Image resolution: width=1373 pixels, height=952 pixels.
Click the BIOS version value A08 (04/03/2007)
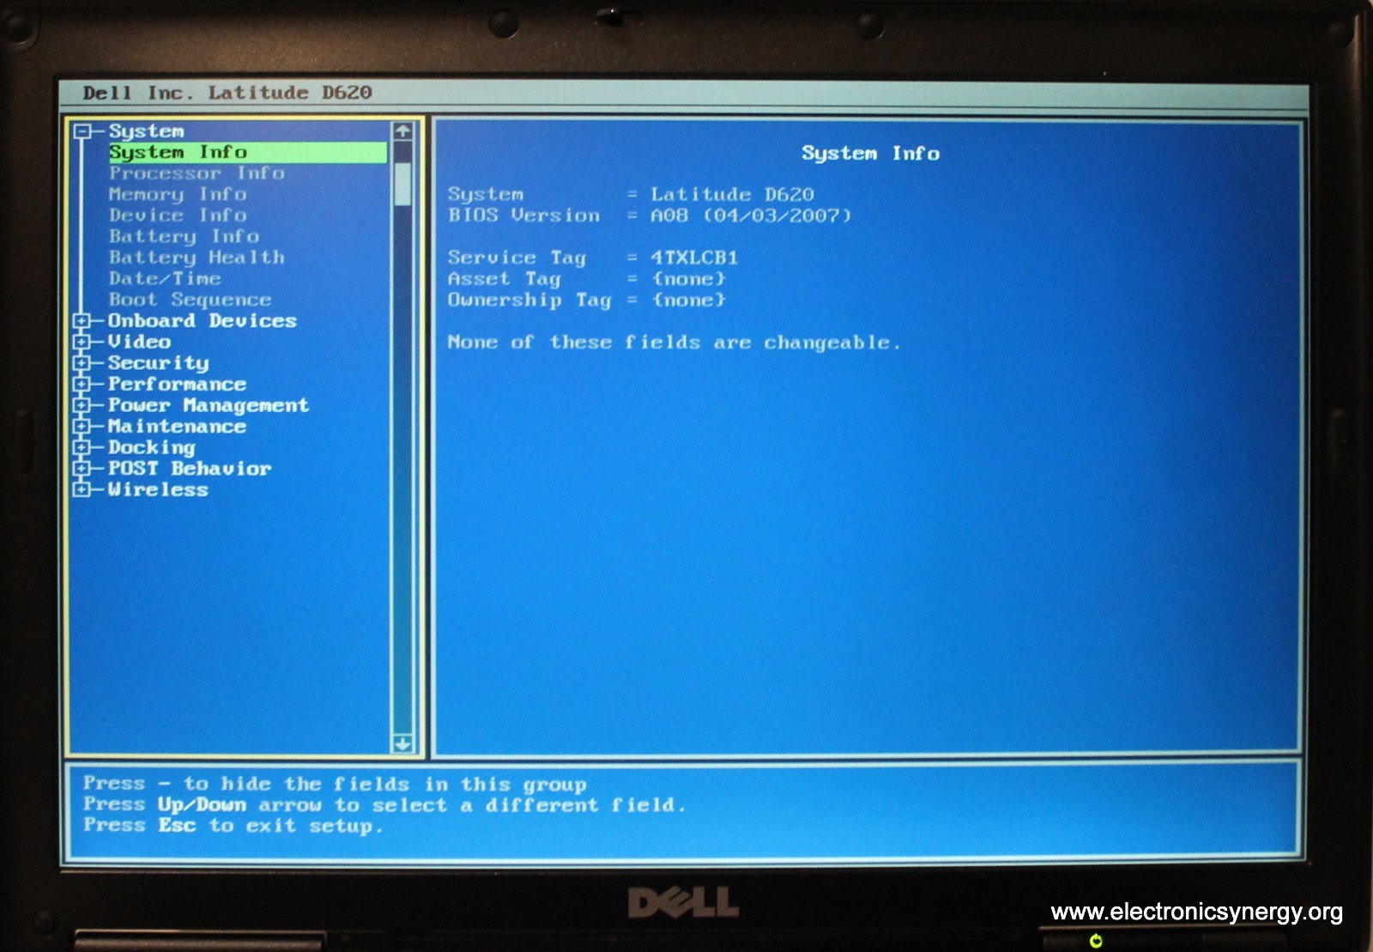coord(751,215)
